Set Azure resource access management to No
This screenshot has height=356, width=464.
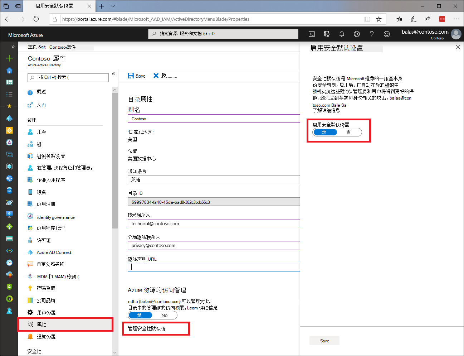point(165,315)
